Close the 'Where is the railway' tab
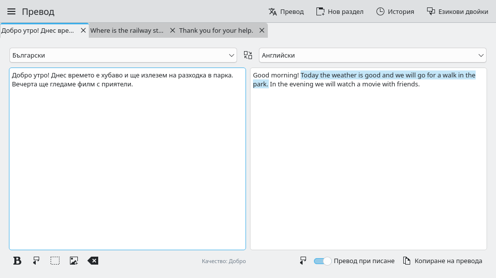Screen dimensions: 496x278 click(173, 30)
